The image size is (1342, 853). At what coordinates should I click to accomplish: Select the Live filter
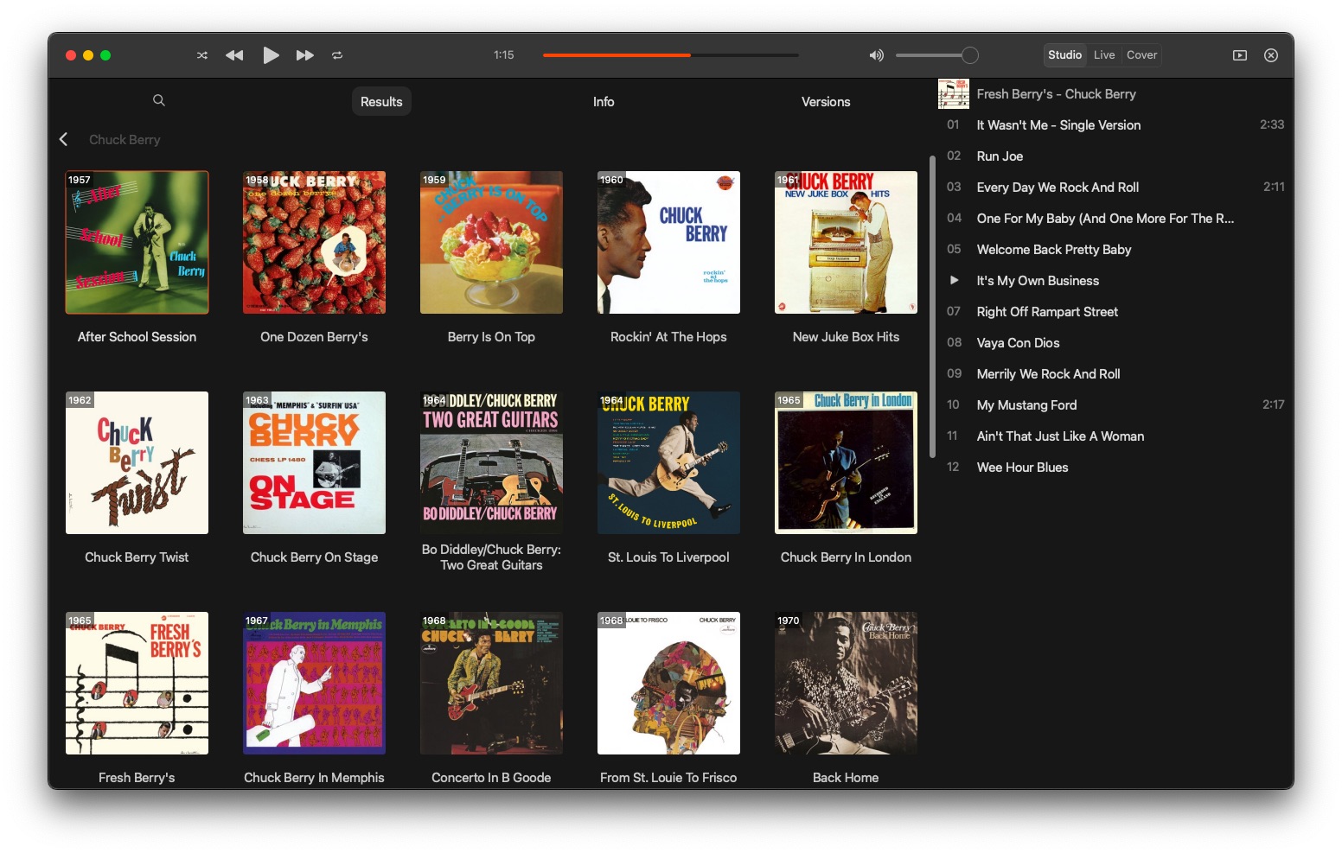pyautogui.click(x=1104, y=55)
